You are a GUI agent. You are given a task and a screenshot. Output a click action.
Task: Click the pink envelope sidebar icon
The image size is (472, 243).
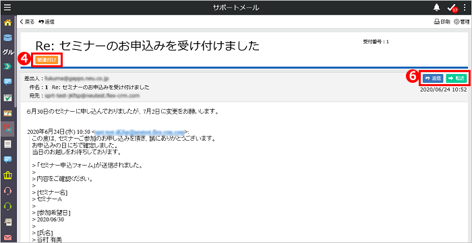[x=8, y=238]
